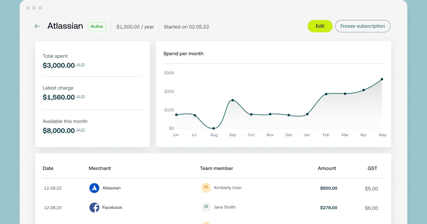Click the $500.00 amount in Kimberly Irwin's row
This screenshot has height=224, width=427.
[328, 188]
